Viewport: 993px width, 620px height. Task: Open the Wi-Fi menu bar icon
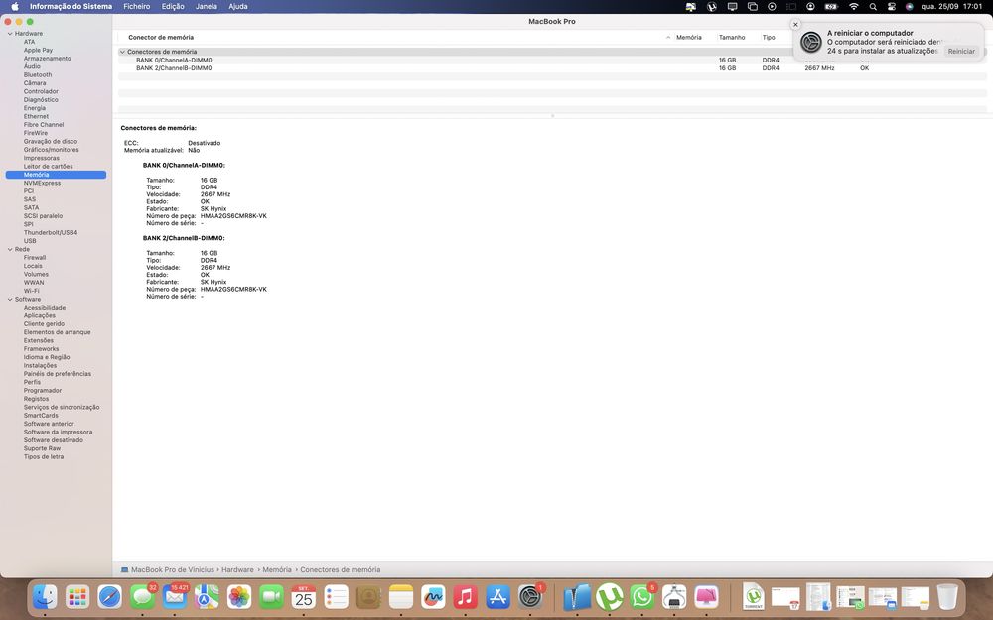click(x=854, y=6)
